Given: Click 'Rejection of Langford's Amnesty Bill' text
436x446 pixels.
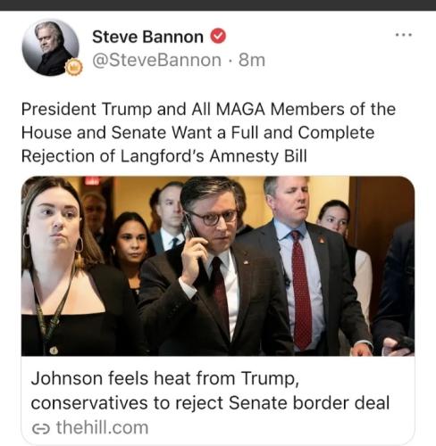Looking at the screenshot, I should (x=164, y=156).
